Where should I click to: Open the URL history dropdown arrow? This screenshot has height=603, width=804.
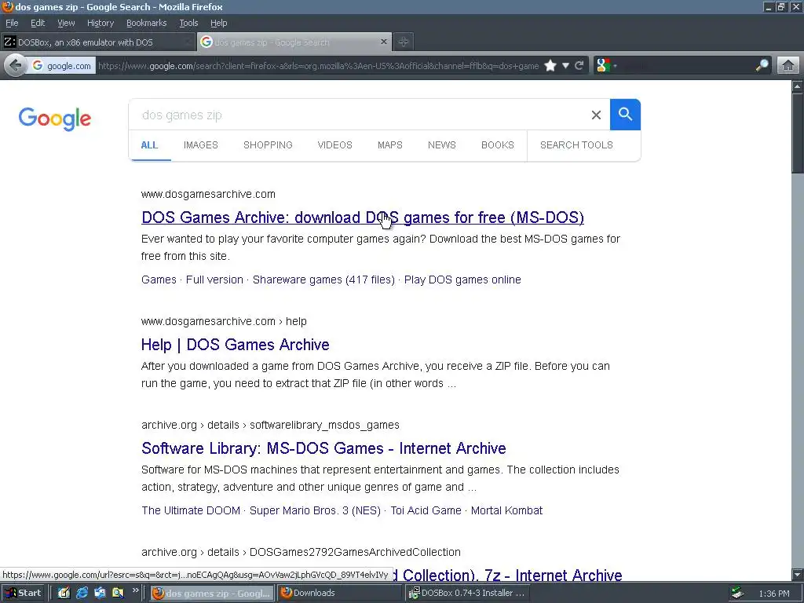click(x=565, y=66)
